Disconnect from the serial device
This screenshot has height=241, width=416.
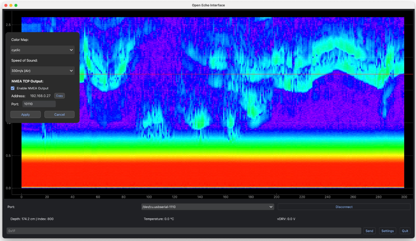pyautogui.click(x=344, y=207)
